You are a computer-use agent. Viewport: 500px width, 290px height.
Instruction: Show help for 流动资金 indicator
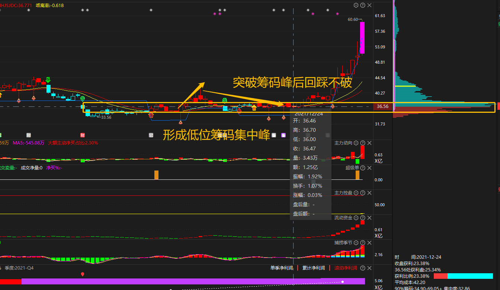tap(363, 218)
